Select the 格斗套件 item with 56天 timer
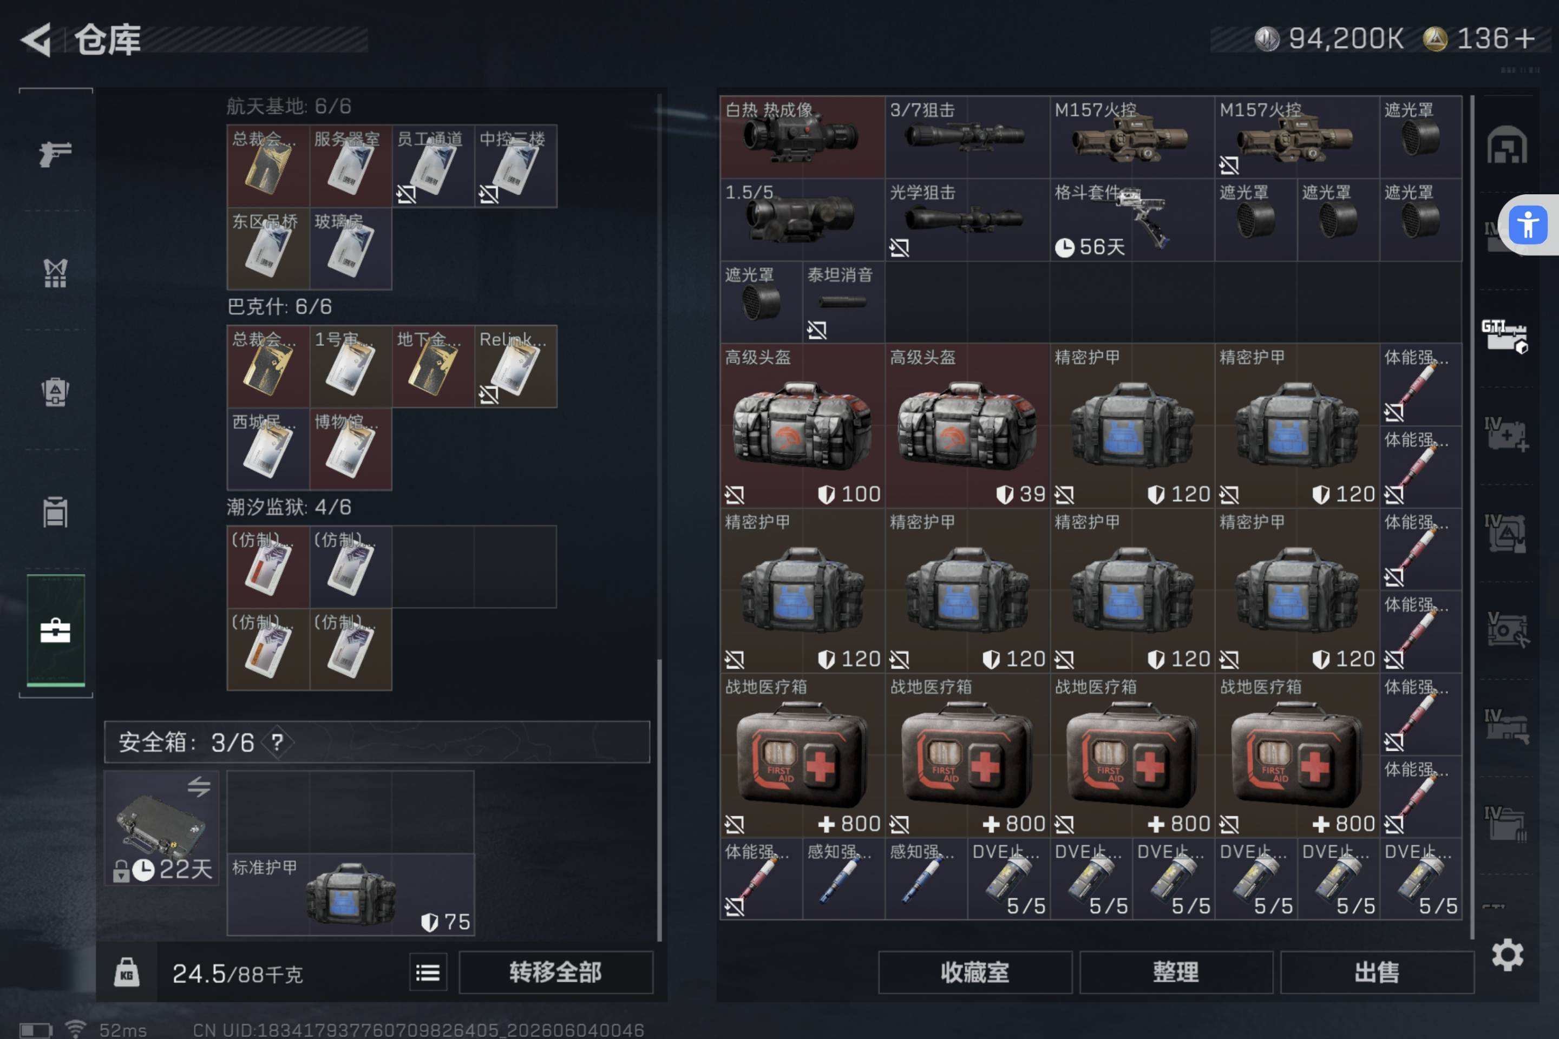The width and height of the screenshot is (1559, 1039). pyautogui.click(x=1132, y=219)
